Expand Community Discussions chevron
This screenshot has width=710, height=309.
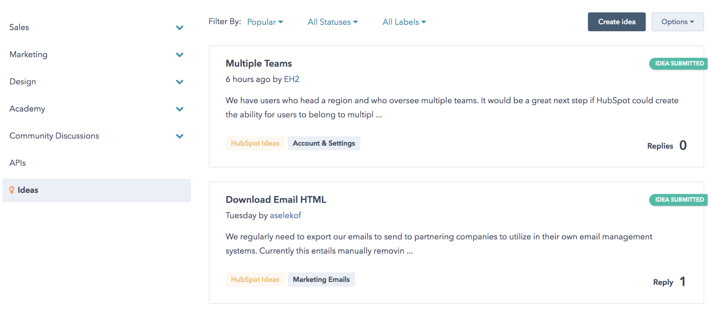[x=180, y=136]
